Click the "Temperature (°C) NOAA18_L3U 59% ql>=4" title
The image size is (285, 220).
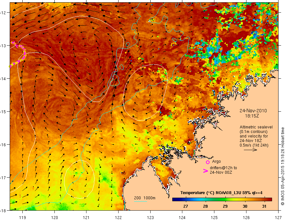point(221,193)
